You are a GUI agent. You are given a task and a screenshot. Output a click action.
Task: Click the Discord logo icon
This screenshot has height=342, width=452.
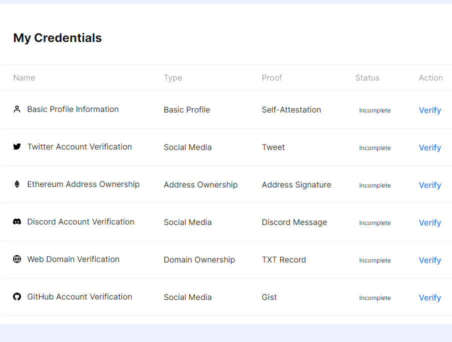(x=17, y=221)
